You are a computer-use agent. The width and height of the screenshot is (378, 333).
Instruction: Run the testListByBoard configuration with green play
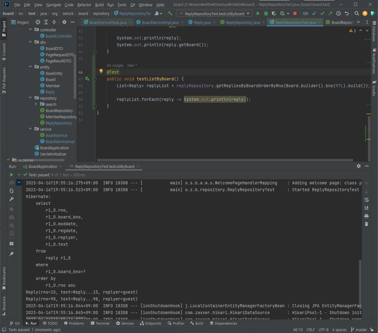[x=258, y=13]
